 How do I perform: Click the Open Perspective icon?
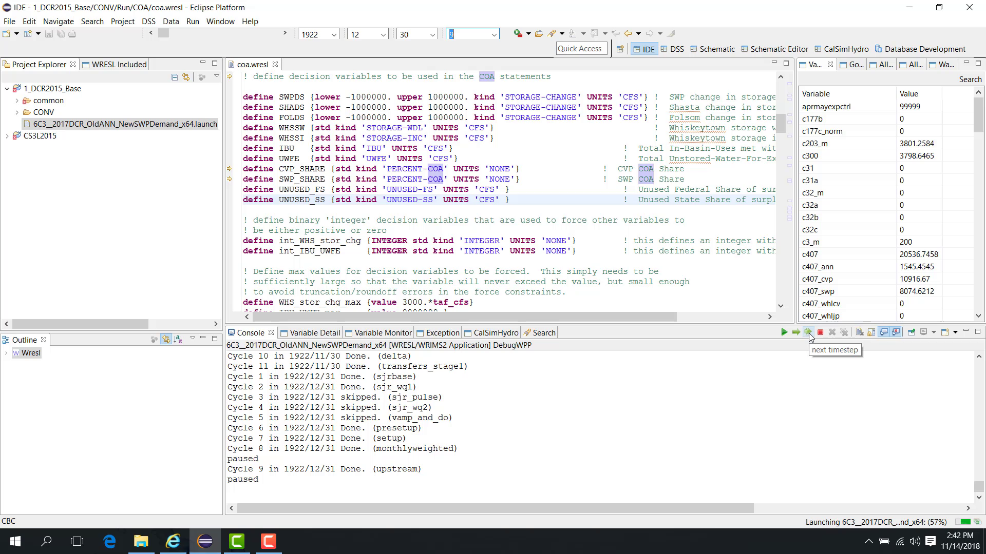620,49
